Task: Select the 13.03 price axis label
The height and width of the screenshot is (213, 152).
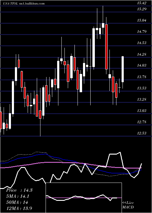Action: tap(142, 111)
